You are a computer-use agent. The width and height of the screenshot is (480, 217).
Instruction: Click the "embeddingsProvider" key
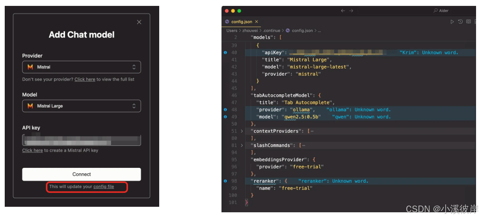point(279,160)
